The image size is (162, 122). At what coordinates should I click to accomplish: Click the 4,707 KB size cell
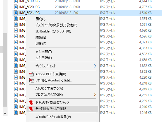pyautogui.click(x=145, y=7)
